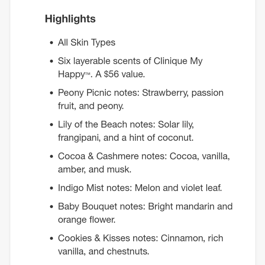
Task: Click the $56 value text
Action: point(120,74)
